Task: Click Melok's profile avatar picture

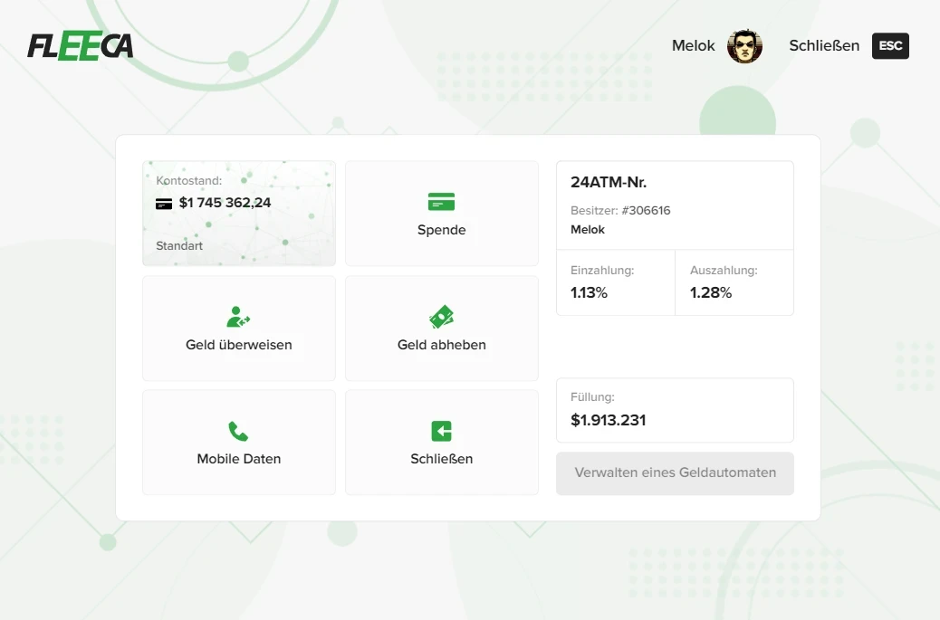Action: point(744,46)
